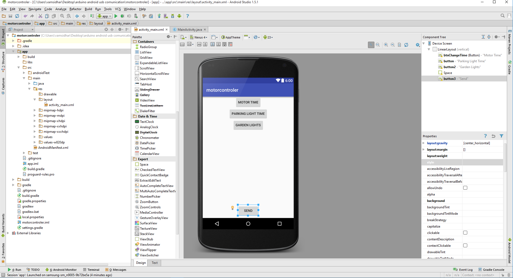Click the Cut scissors icon

pyautogui.click(x=40, y=16)
